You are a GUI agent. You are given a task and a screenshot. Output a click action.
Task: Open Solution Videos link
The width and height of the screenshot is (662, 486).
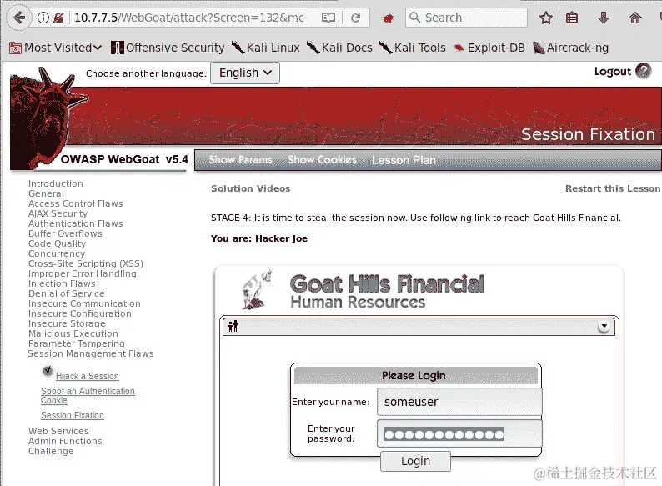(x=250, y=188)
